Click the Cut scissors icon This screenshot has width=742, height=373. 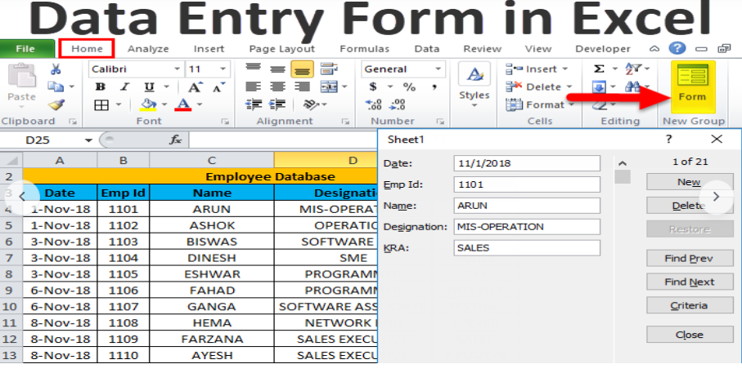[x=56, y=69]
